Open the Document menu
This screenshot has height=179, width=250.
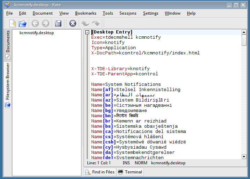[x=42, y=13]
